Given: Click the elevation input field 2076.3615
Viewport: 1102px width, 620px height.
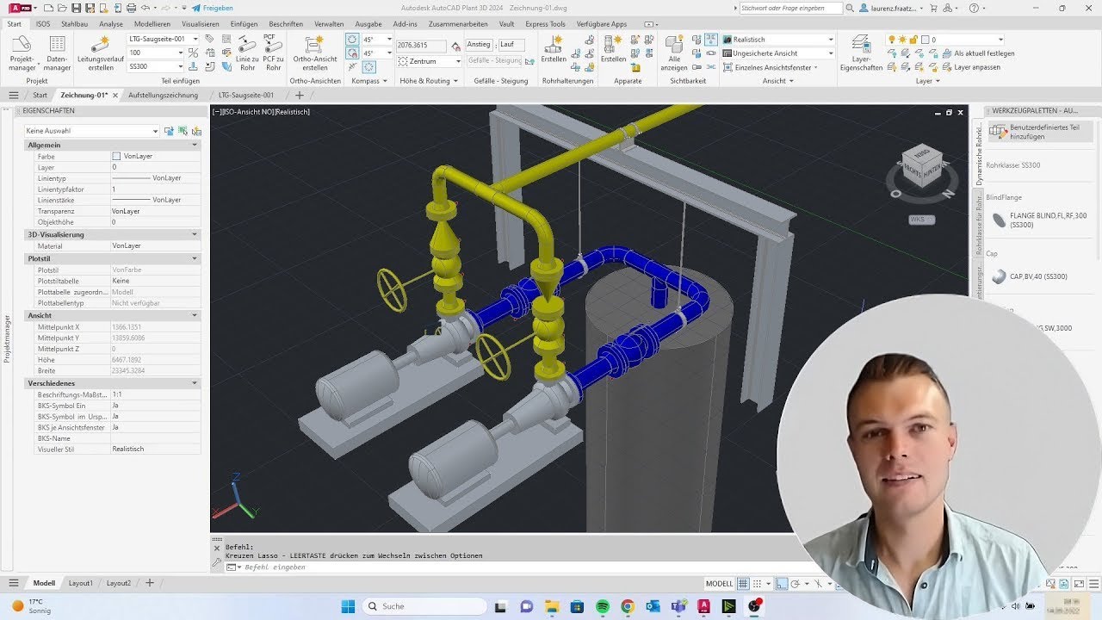Looking at the screenshot, I should click(421, 46).
